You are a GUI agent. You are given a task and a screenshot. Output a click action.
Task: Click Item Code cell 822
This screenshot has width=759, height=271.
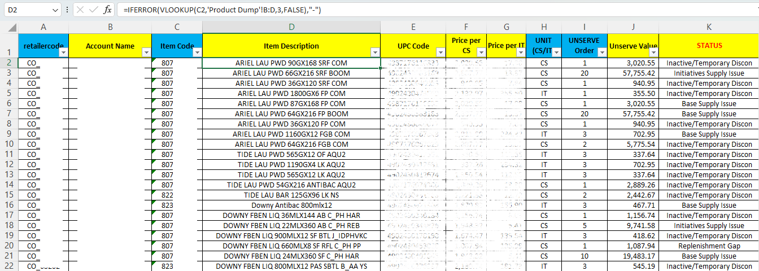tap(177, 195)
